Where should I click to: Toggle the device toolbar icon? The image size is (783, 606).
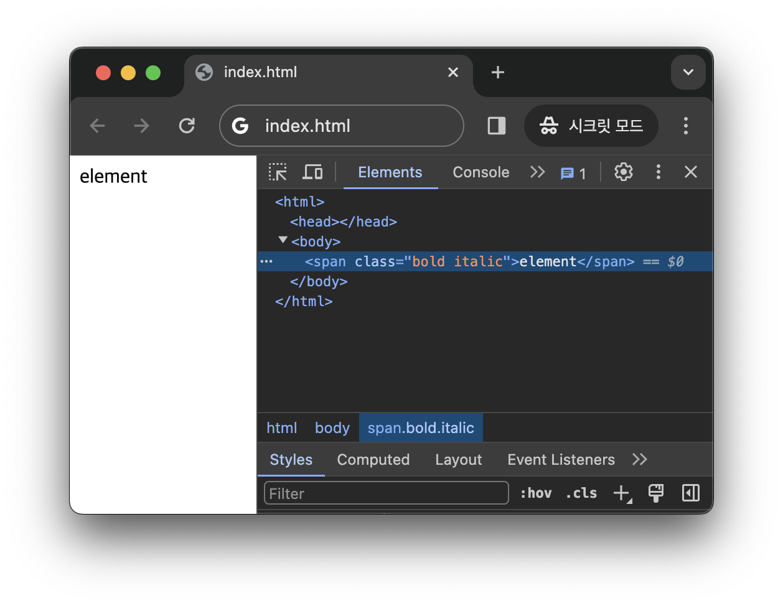click(x=312, y=172)
